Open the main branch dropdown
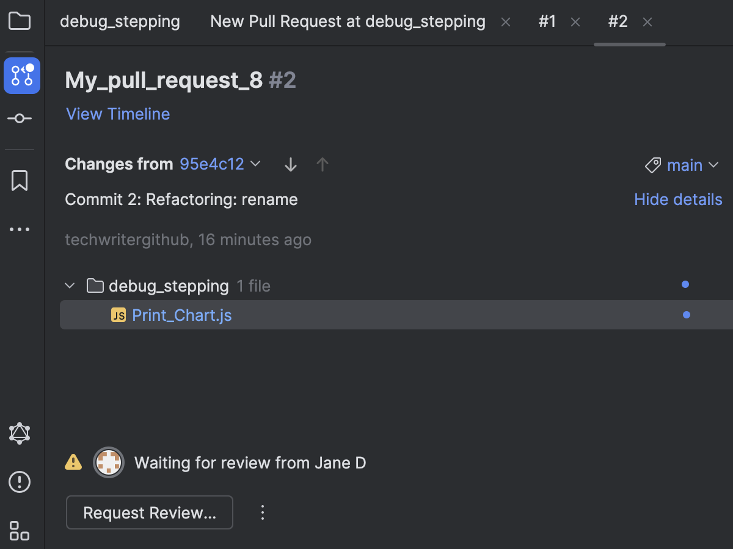This screenshot has width=733, height=549. click(684, 165)
